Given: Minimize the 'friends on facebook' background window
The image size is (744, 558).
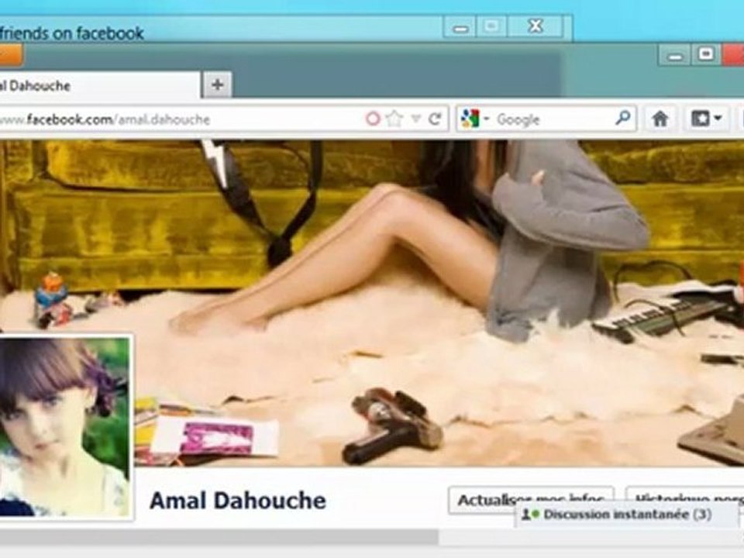Looking at the screenshot, I should click(x=460, y=27).
